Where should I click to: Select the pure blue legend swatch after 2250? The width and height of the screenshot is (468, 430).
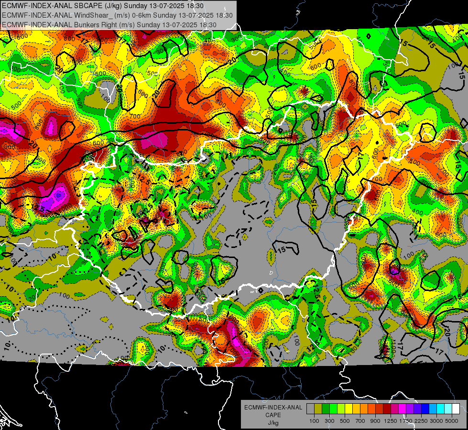tap(425, 409)
